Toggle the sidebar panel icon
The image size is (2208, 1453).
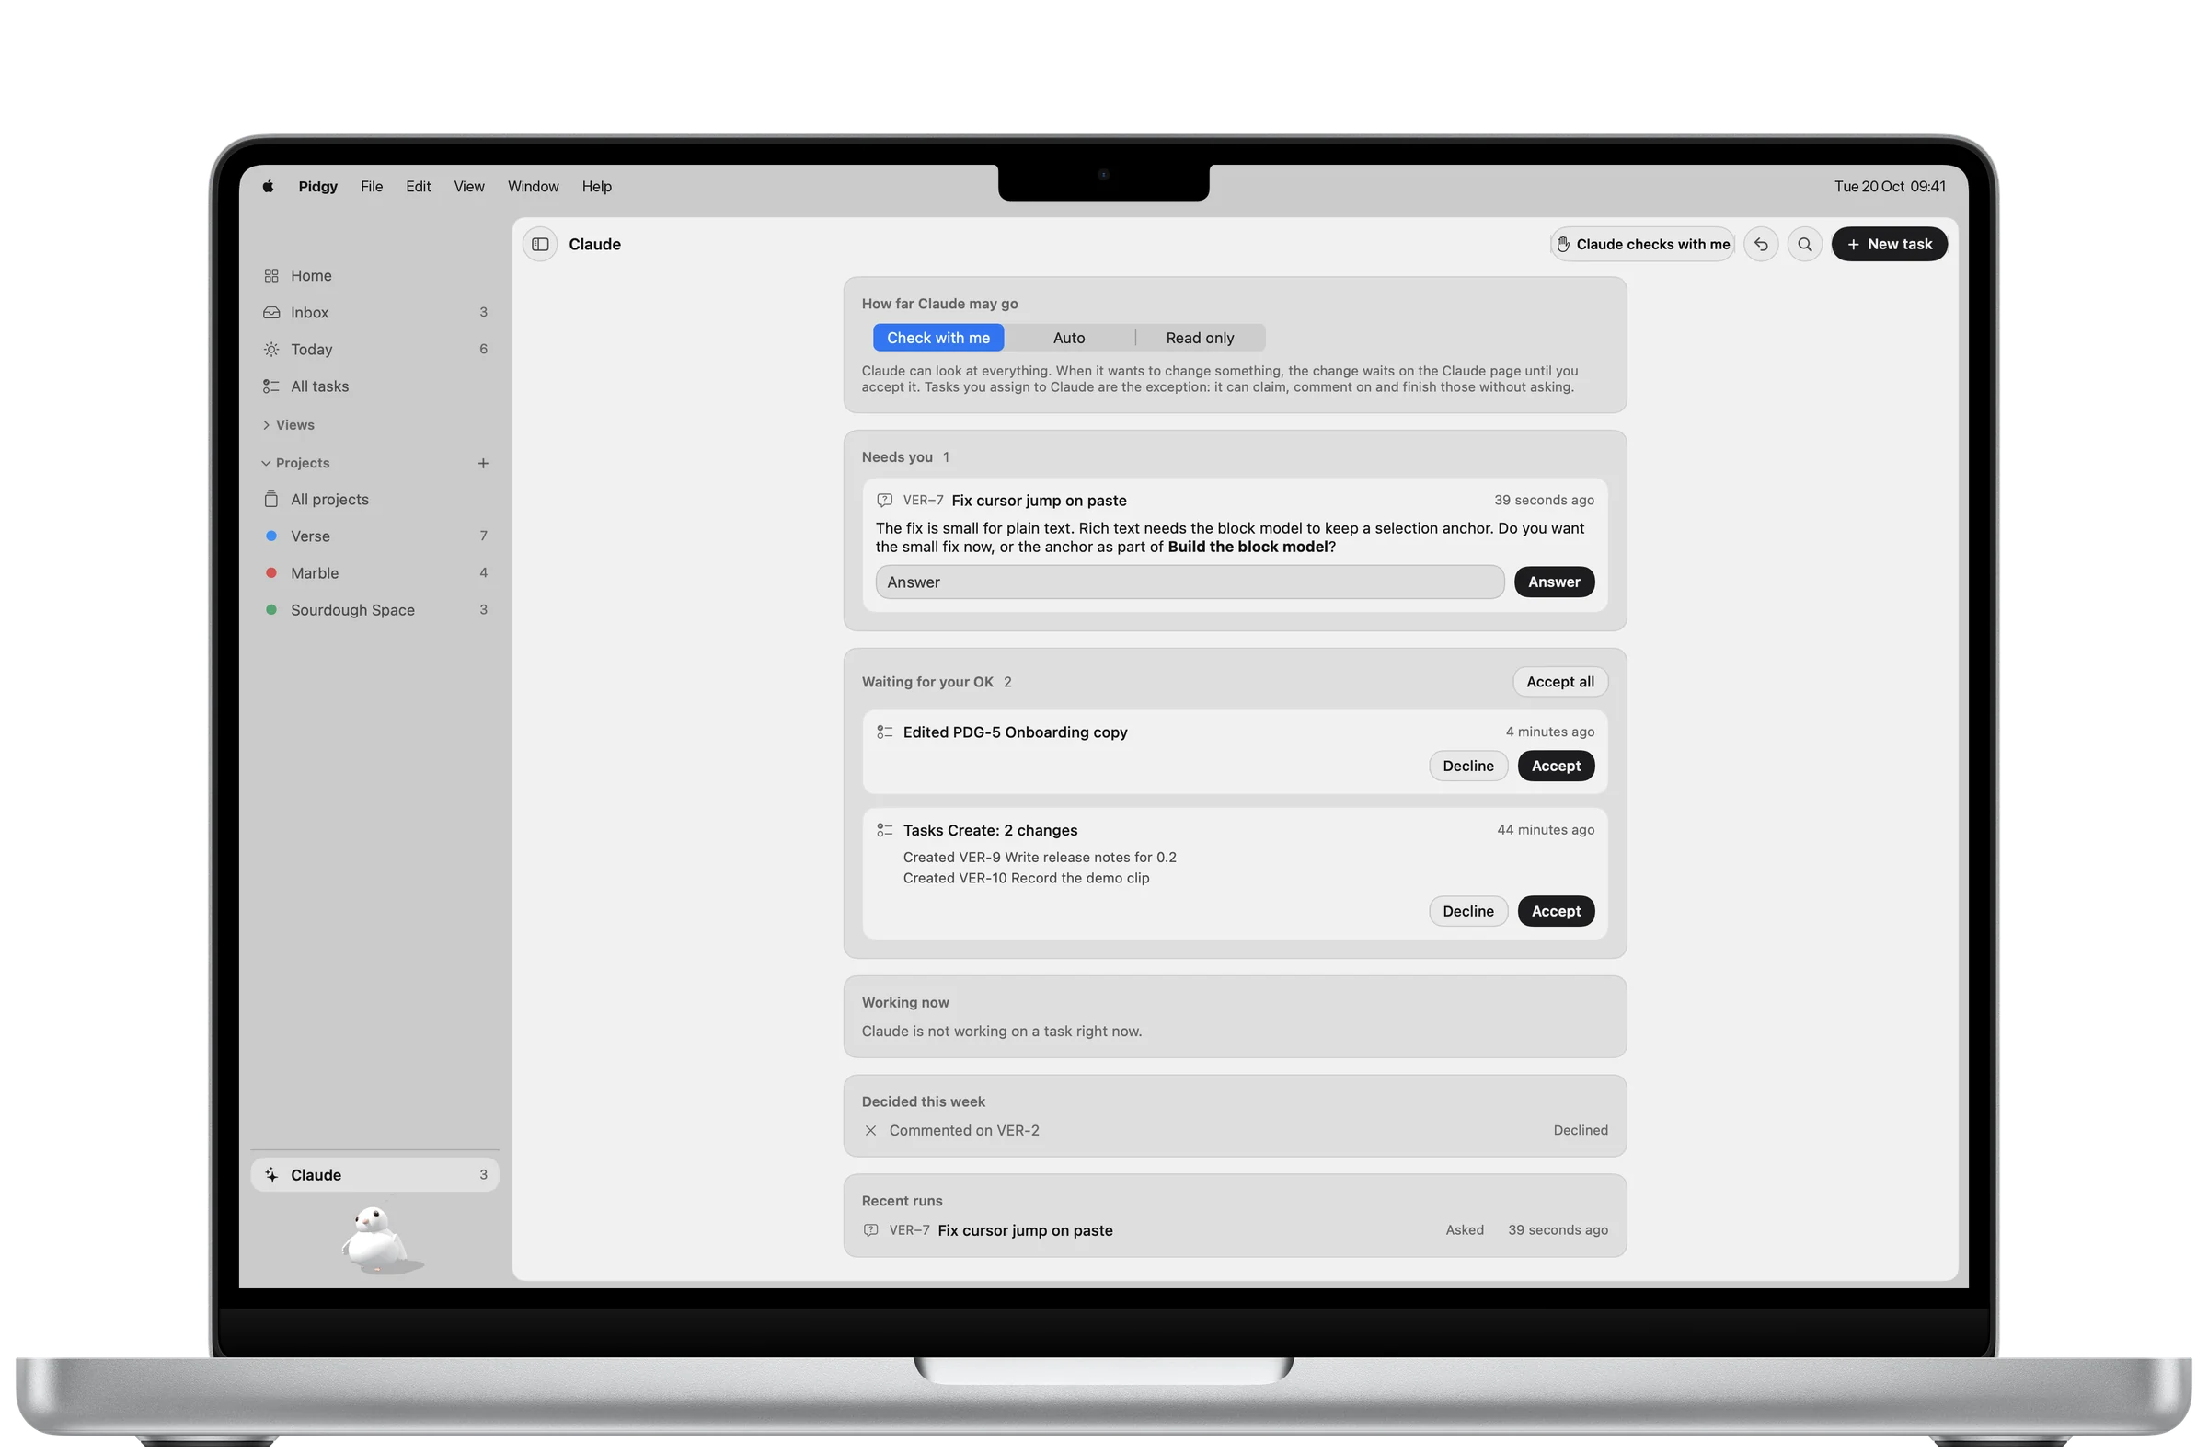click(540, 244)
